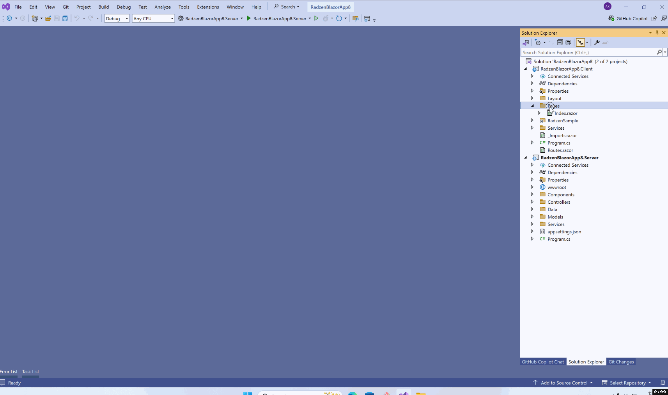Switch to the Git Changes tab
Viewport: 668px width, 395px height.
[621, 361]
